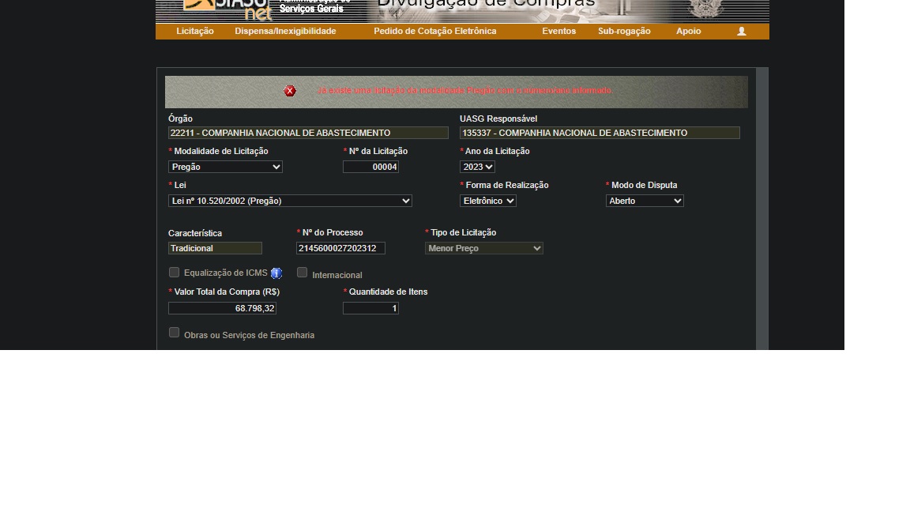This screenshot has height=512, width=910.
Task: Open the Modalidade de Licitação dropdown
Action: click(225, 168)
